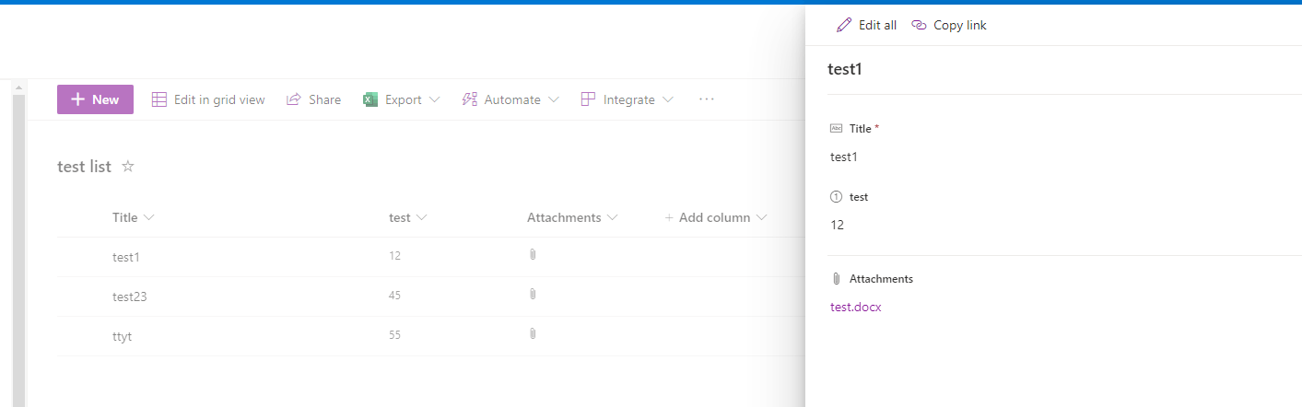Click the Integrate icon
The width and height of the screenshot is (1302, 407).
pyautogui.click(x=588, y=99)
